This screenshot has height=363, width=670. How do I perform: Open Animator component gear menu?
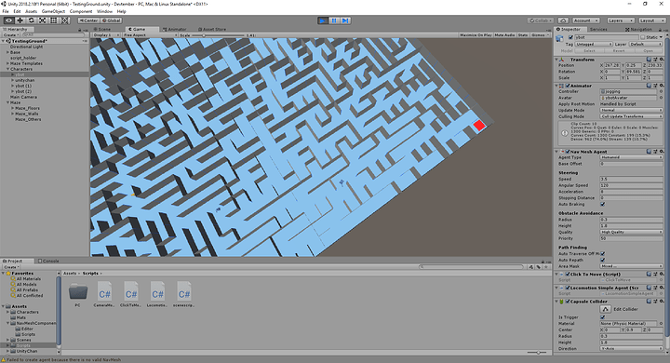[661, 86]
